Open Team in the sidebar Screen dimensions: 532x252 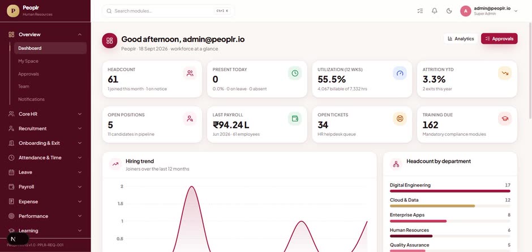point(23,86)
